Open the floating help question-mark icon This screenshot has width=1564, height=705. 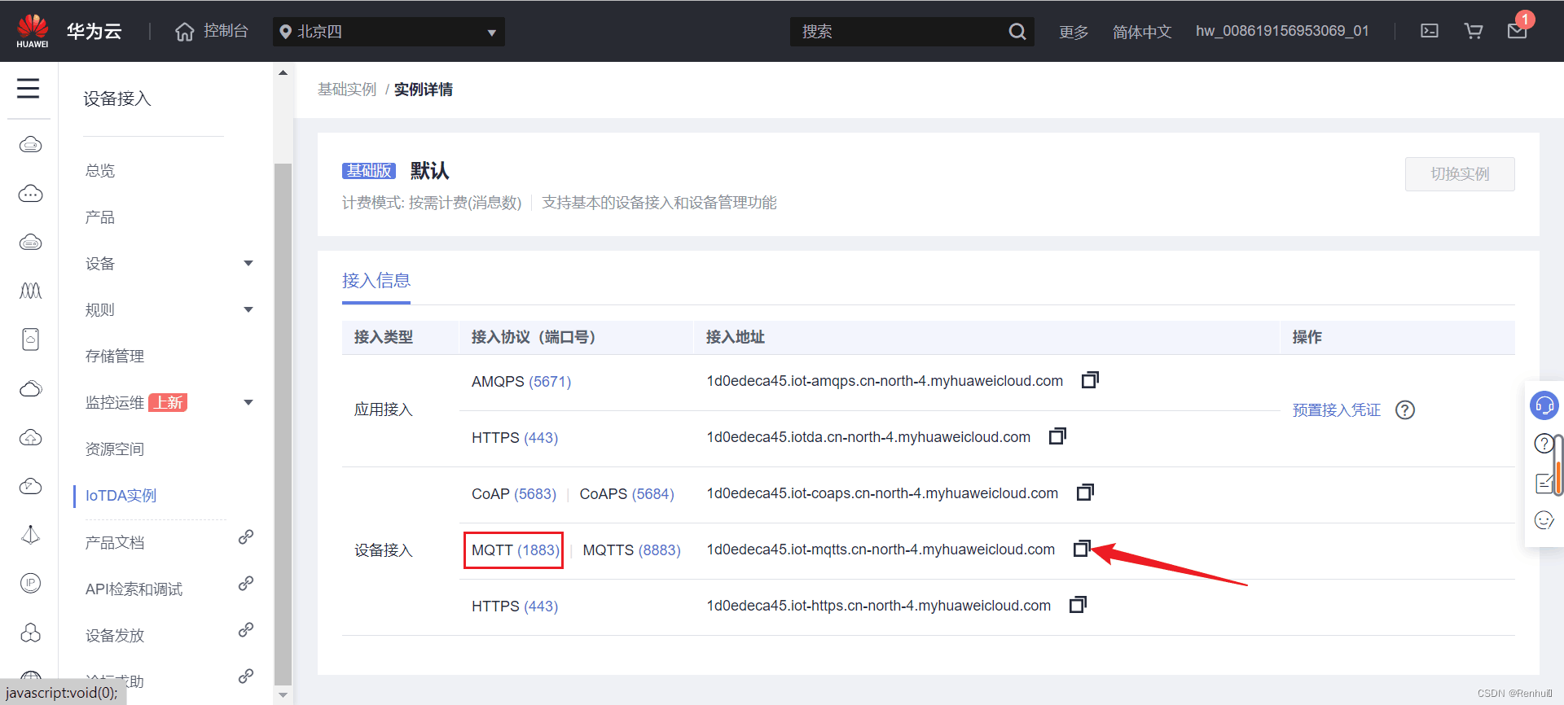(x=1543, y=444)
